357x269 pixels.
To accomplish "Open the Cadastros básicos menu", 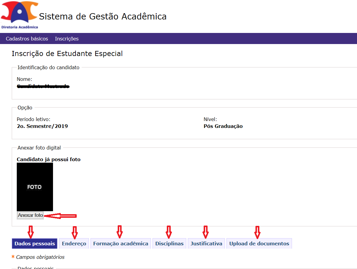I will [x=27, y=39].
